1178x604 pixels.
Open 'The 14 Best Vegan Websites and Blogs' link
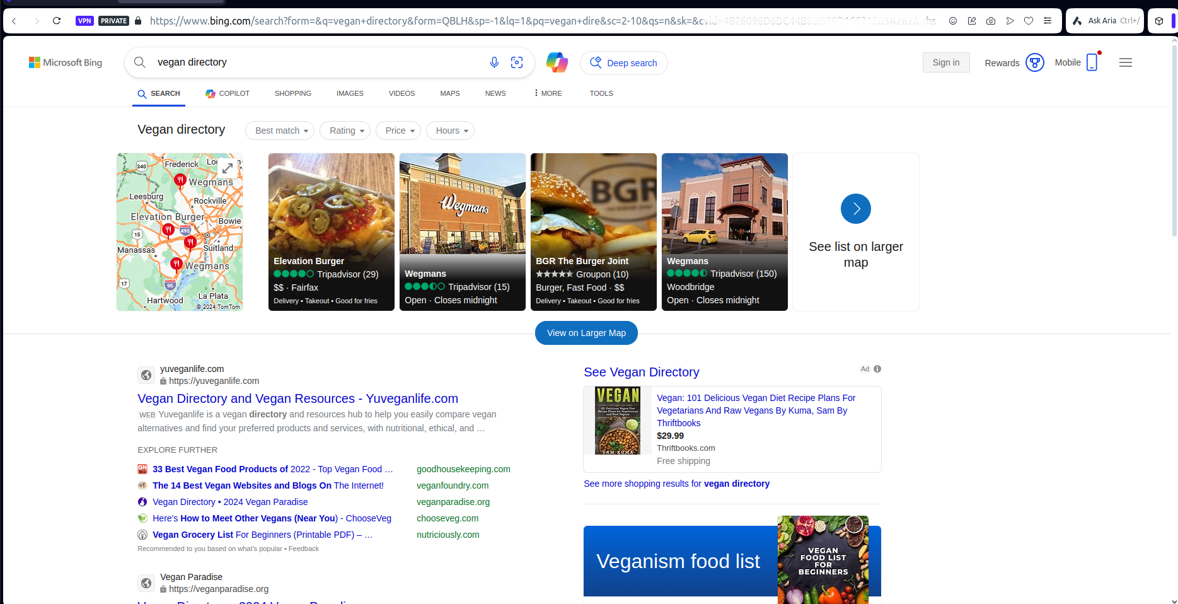click(x=268, y=485)
